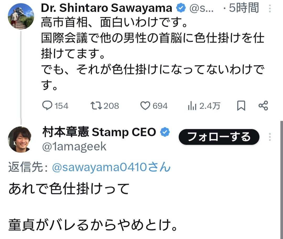
Task: Click the reply comment icon
Action: tap(47, 106)
